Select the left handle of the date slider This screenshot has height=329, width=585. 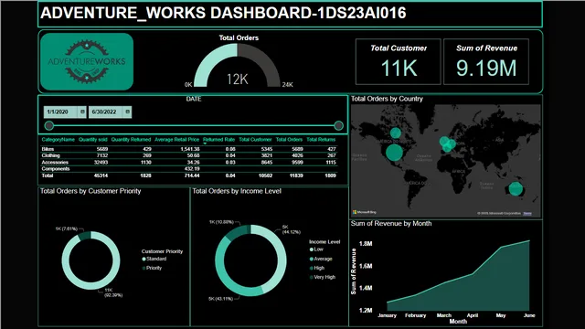pos(48,126)
